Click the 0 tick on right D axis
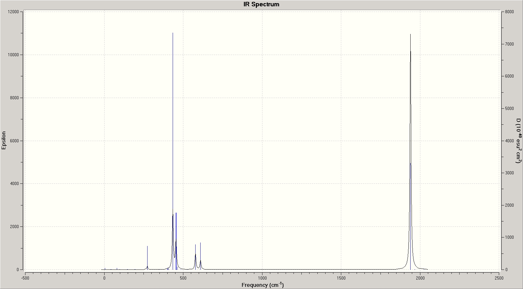Viewport: 523px width, 289px height. pos(506,270)
